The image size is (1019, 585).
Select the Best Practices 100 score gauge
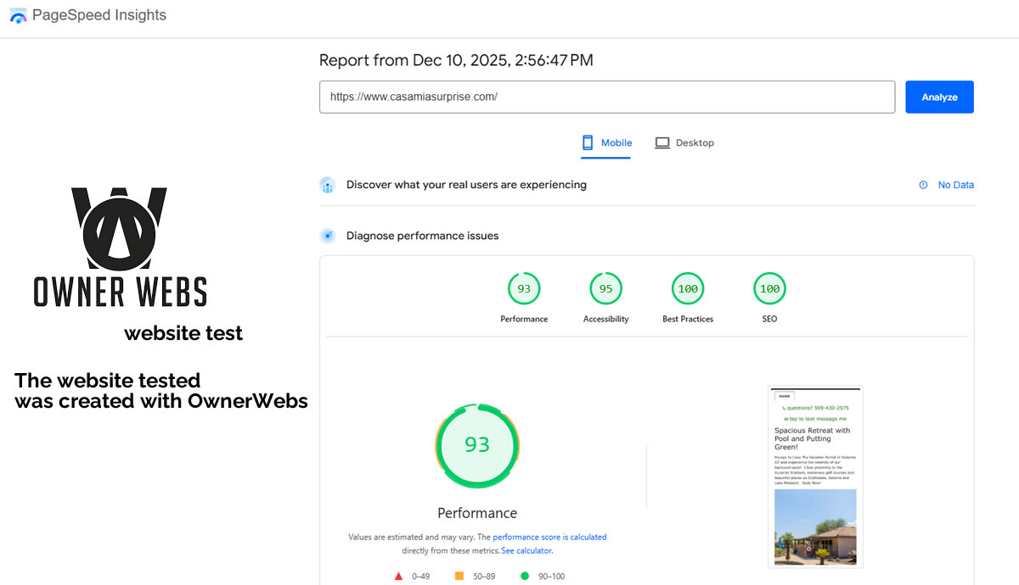click(x=688, y=289)
